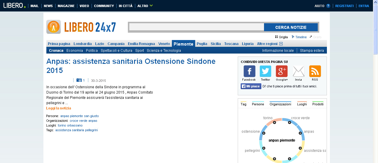
Task: Switch to Griglia grid view
Action: click(x=281, y=37)
